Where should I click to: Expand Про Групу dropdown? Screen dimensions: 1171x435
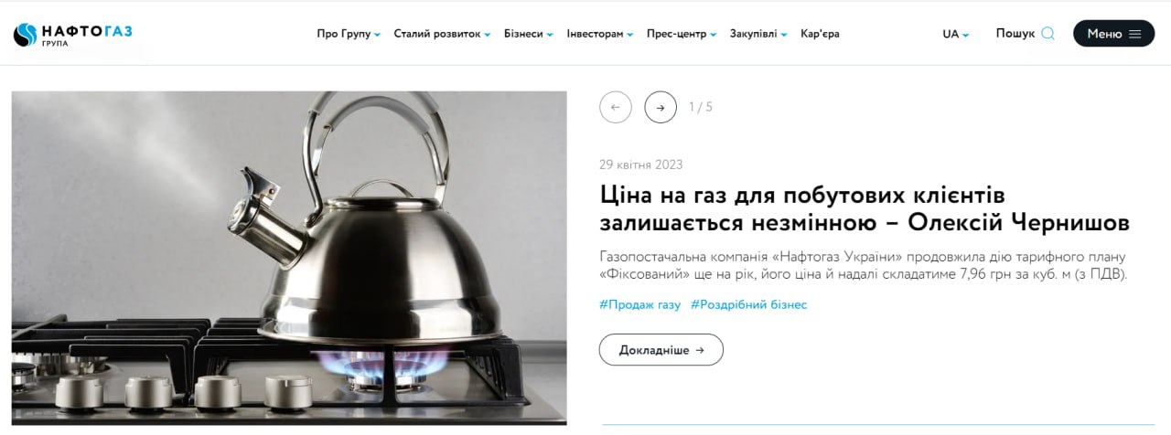pyautogui.click(x=349, y=34)
